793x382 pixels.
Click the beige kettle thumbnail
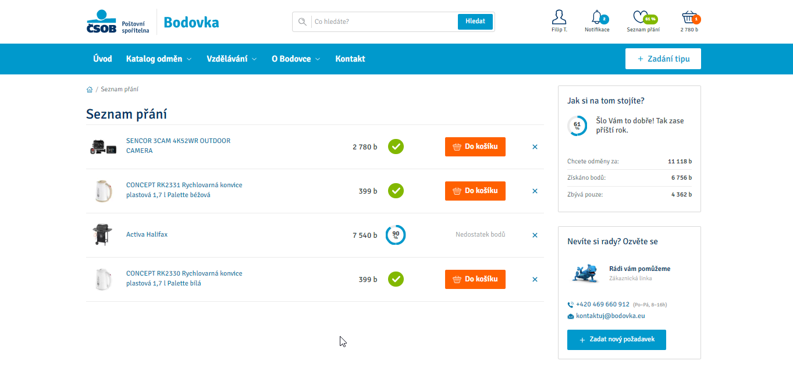coord(103,191)
